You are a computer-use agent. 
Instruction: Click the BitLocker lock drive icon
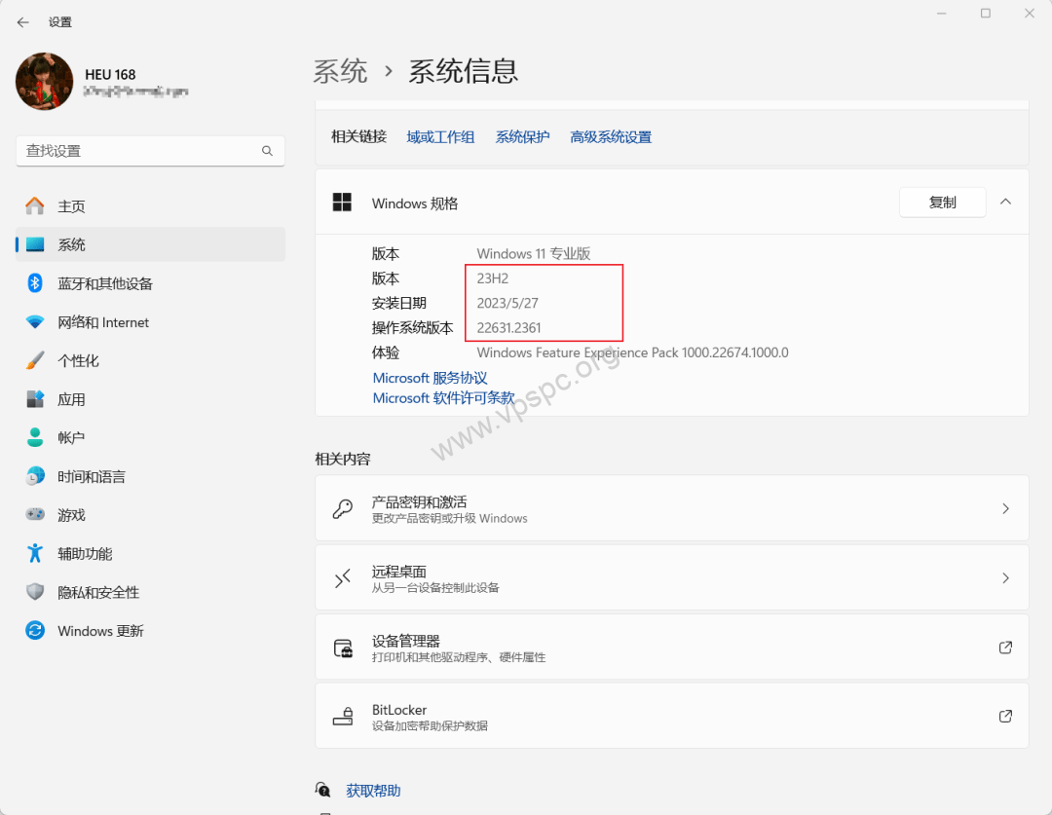pyautogui.click(x=343, y=717)
